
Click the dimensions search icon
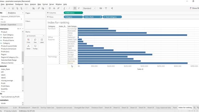tap(20, 29)
